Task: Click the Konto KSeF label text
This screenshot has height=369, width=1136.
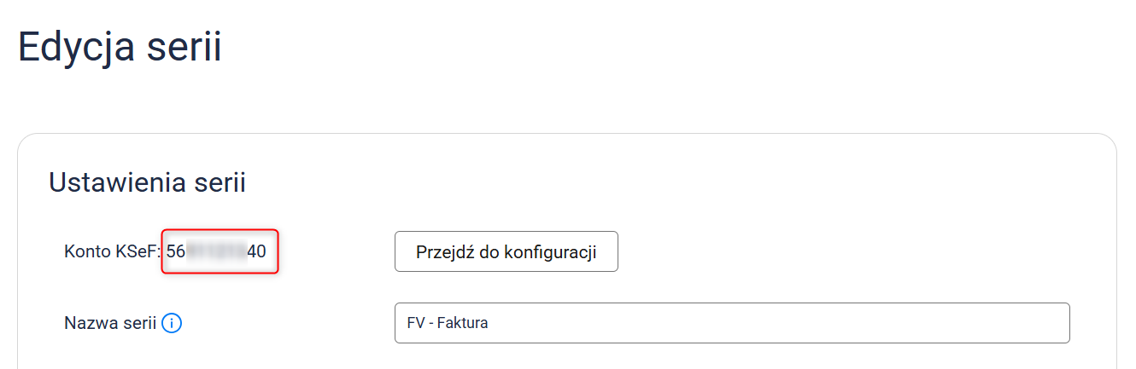Action: [113, 251]
